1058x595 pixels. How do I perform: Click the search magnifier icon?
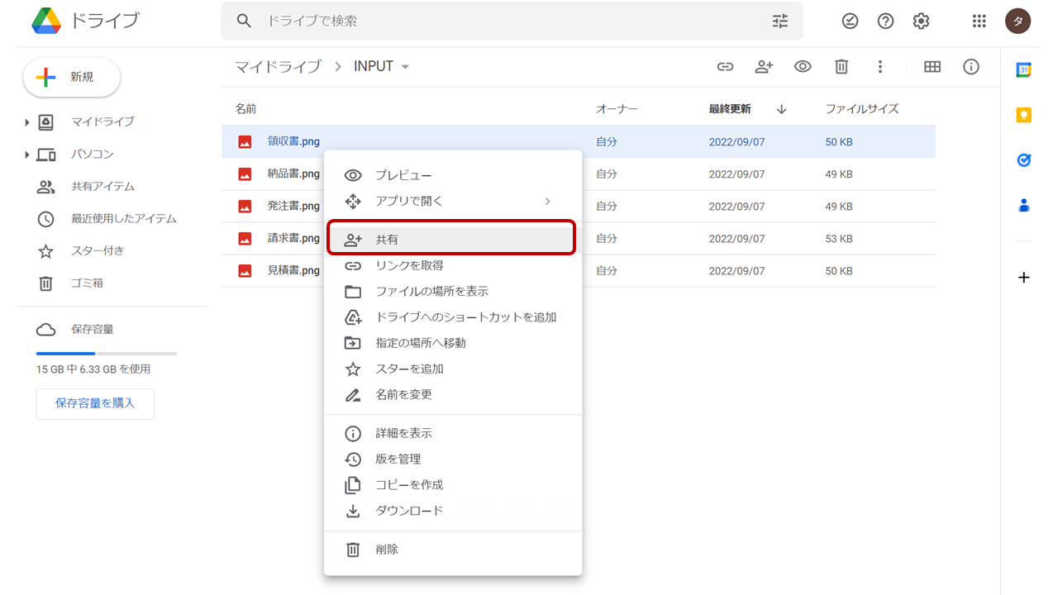click(x=244, y=21)
